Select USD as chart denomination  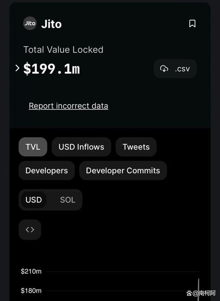click(x=34, y=200)
